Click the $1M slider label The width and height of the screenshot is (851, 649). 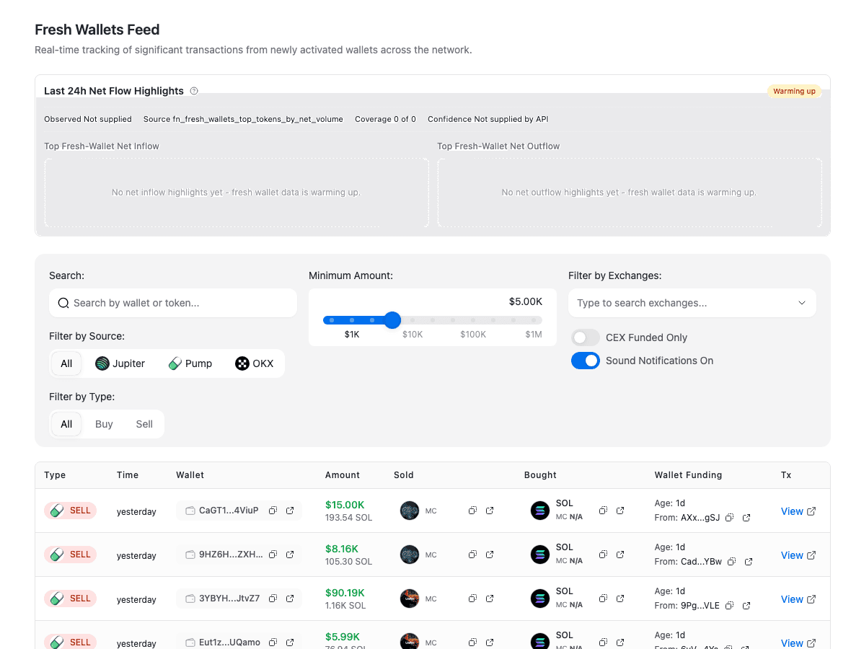tap(534, 335)
